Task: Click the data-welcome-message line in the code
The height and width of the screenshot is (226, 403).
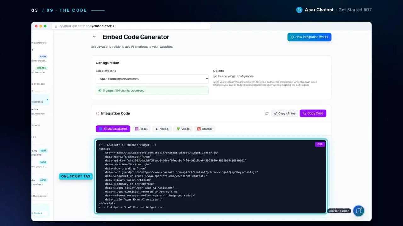Action: click(150, 196)
